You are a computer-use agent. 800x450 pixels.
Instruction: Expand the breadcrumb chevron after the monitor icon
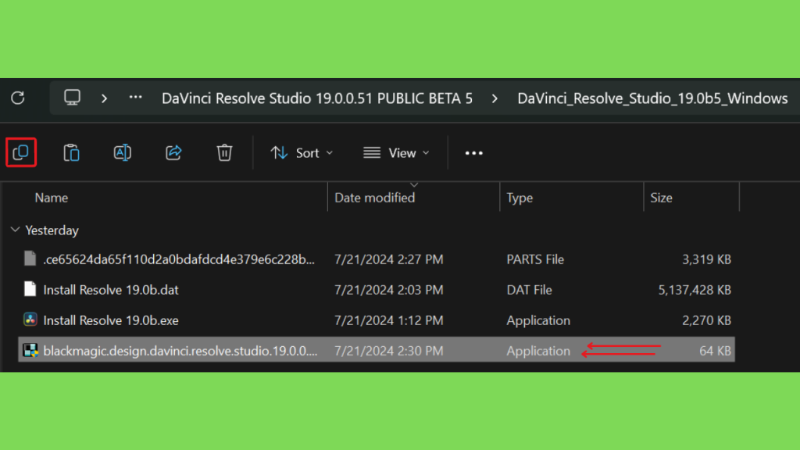[x=105, y=98]
